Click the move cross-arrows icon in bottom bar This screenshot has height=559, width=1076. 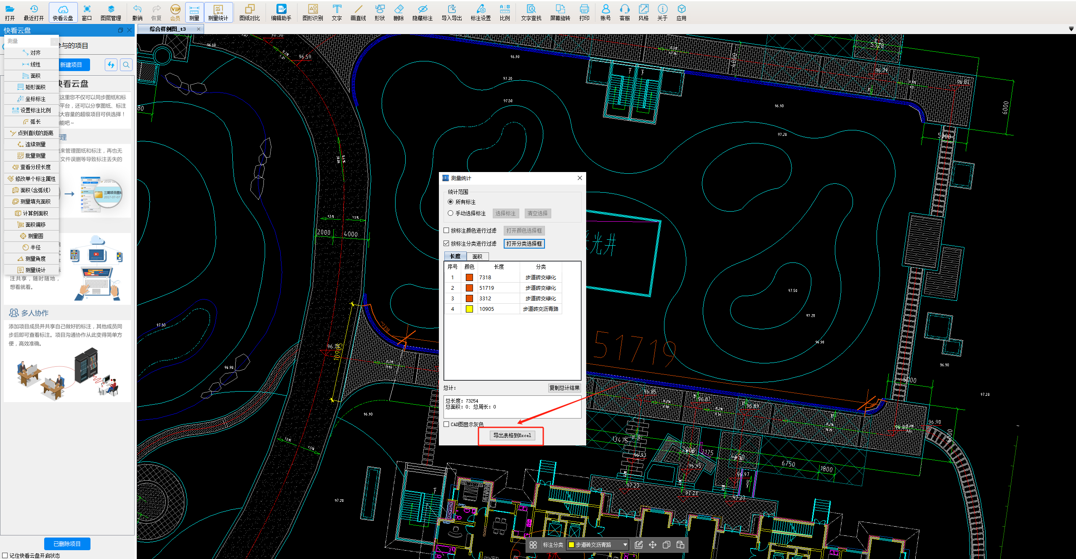pyautogui.click(x=652, y=545)
